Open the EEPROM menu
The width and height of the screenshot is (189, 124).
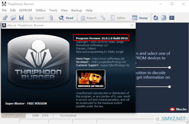click(x=26, y=10)
